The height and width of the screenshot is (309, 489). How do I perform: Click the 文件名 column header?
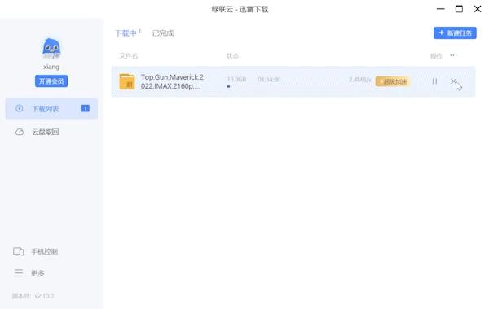pyautogui.click(x=129, y=55)
